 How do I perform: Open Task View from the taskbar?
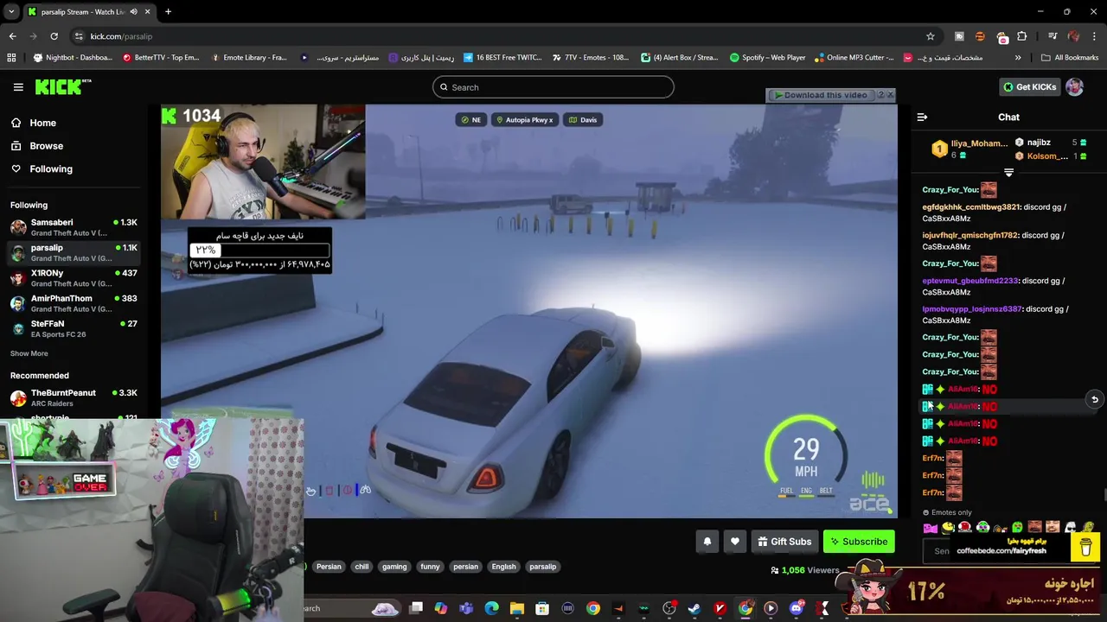point(416,608)
